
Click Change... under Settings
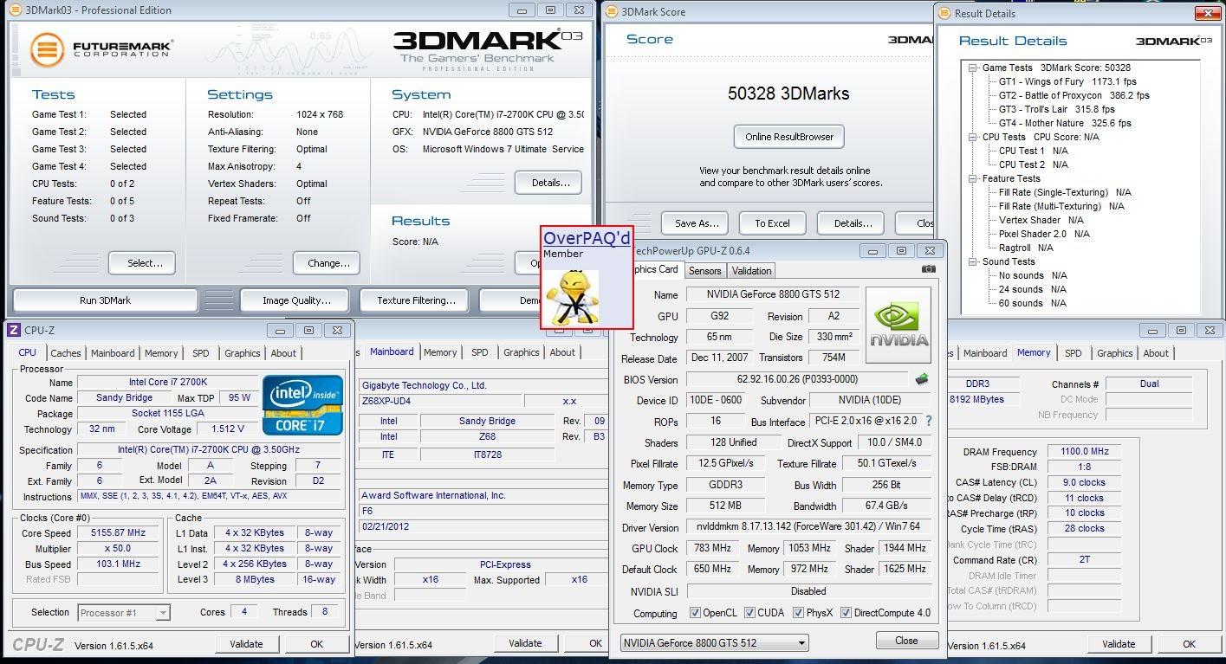coord(328,263)
